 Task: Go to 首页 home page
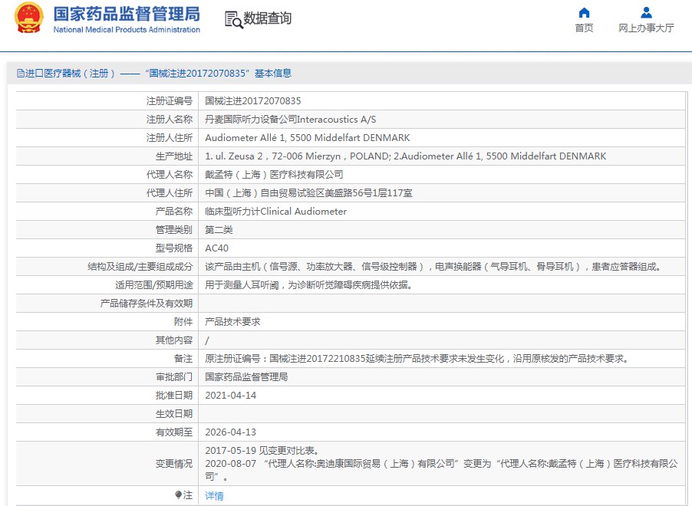click(584, 28)
